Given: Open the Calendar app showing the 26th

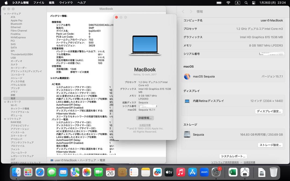Looking at the screenshot, I should click(x=110, y=172).
